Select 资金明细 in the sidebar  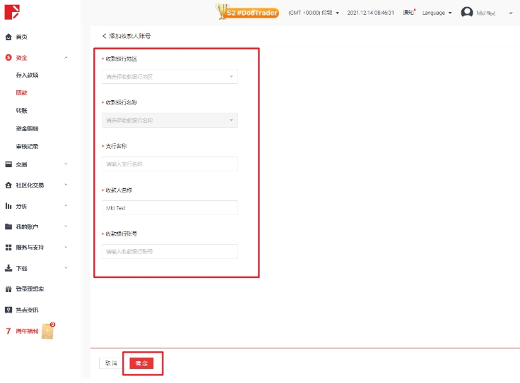[x=27, y=129]
